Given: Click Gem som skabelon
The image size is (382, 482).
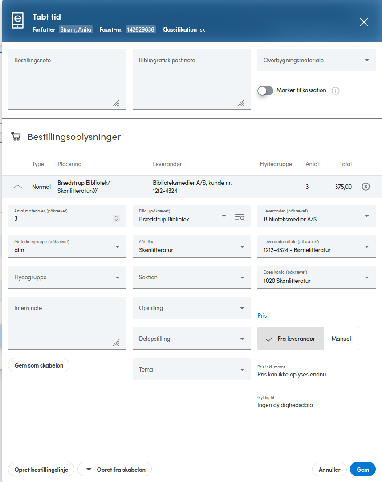Looking at the screenshot, I should point(39,365).
